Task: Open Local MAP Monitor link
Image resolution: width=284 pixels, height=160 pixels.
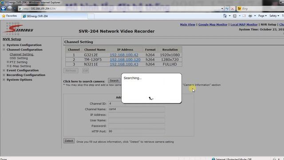Action: (x=244, y=24)
